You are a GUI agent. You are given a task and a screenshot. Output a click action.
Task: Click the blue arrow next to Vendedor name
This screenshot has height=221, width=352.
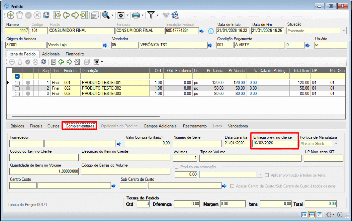click(210, 45)
